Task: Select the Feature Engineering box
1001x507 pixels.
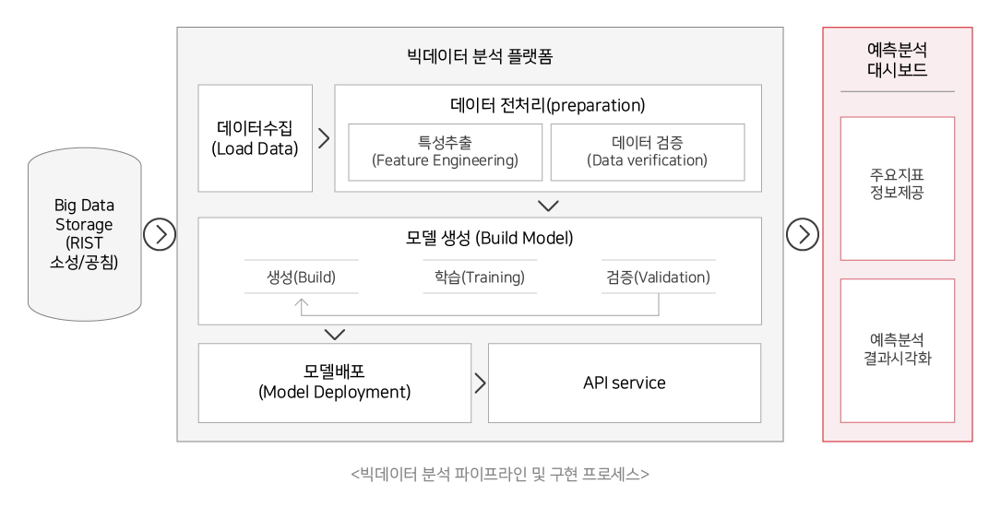Action: click(445, 152)
